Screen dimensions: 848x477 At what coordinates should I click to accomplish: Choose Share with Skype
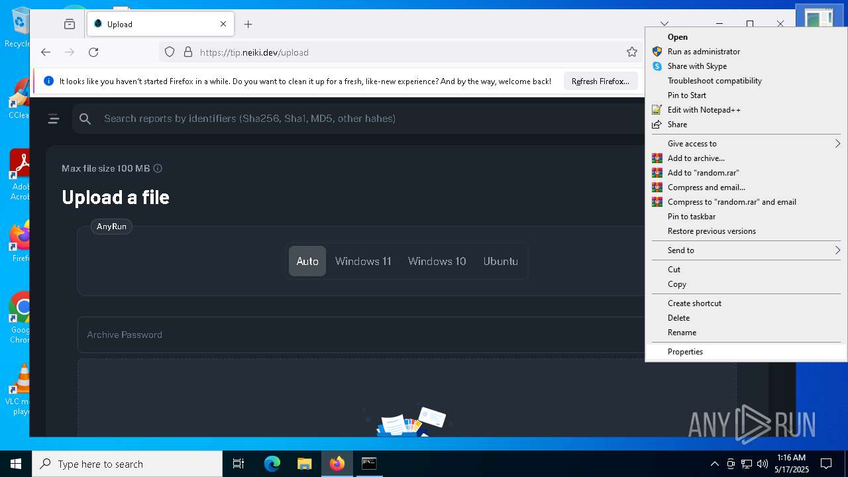(746, 66)
